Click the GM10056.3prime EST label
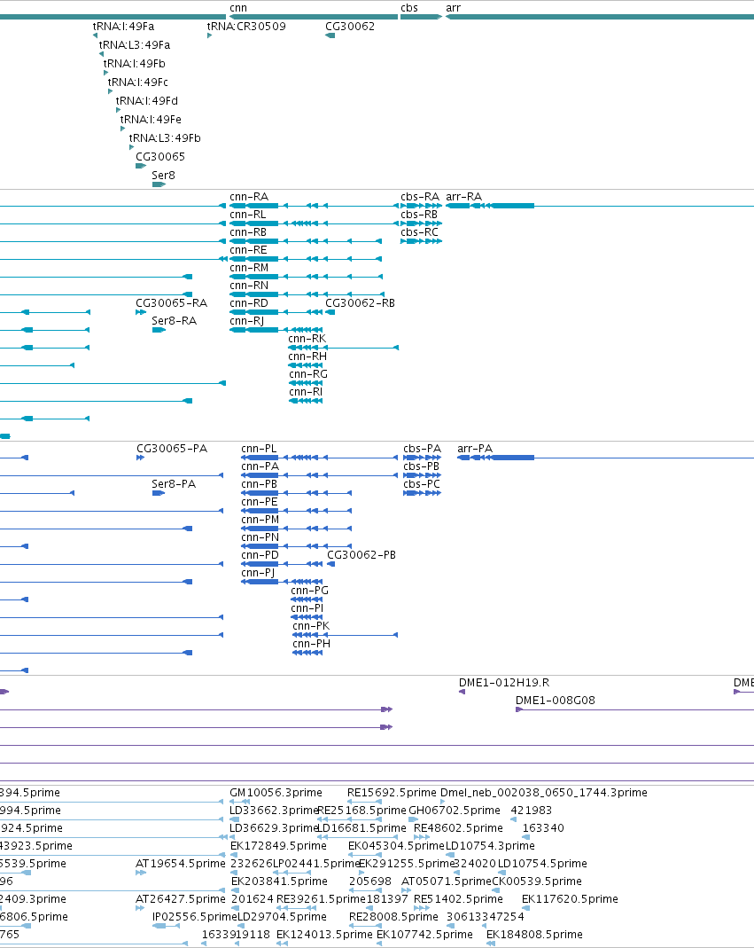The width and height of the screenshot is (754, 948). (276, 793)
